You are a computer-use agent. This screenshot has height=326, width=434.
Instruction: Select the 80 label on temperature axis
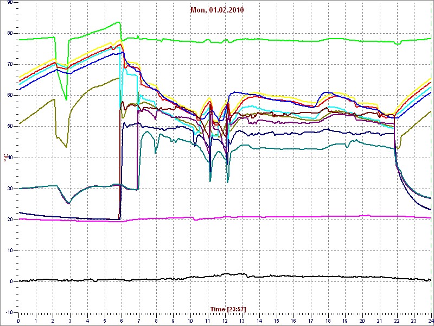10,33
